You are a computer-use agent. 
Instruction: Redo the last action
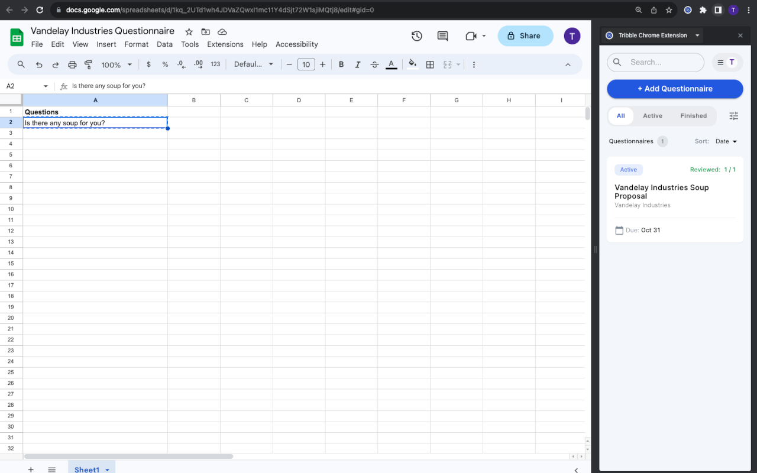pyautogui.click(x=56, y=64)
